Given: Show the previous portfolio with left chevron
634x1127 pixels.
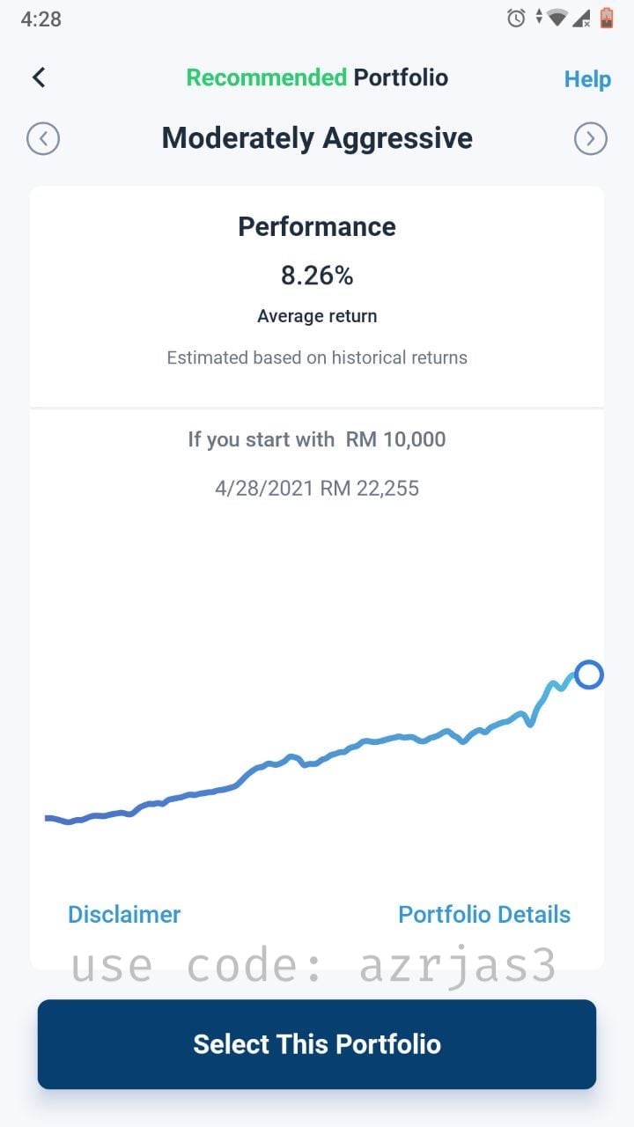Looking at the screenshot, I should point(43,139).
